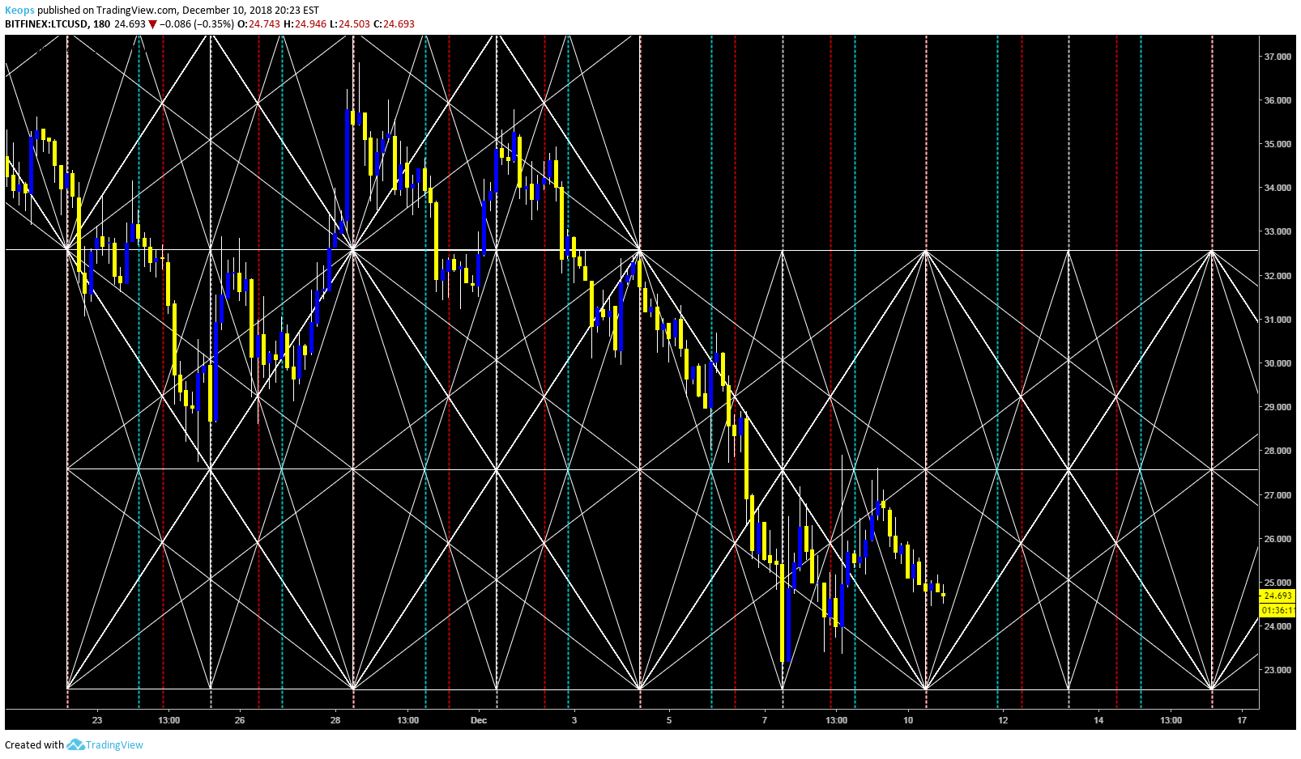Image resolution: width=1301 pixels, height=759 pixels.
Task: Click the 37.000 price axis label
Action: point(1277,57)
